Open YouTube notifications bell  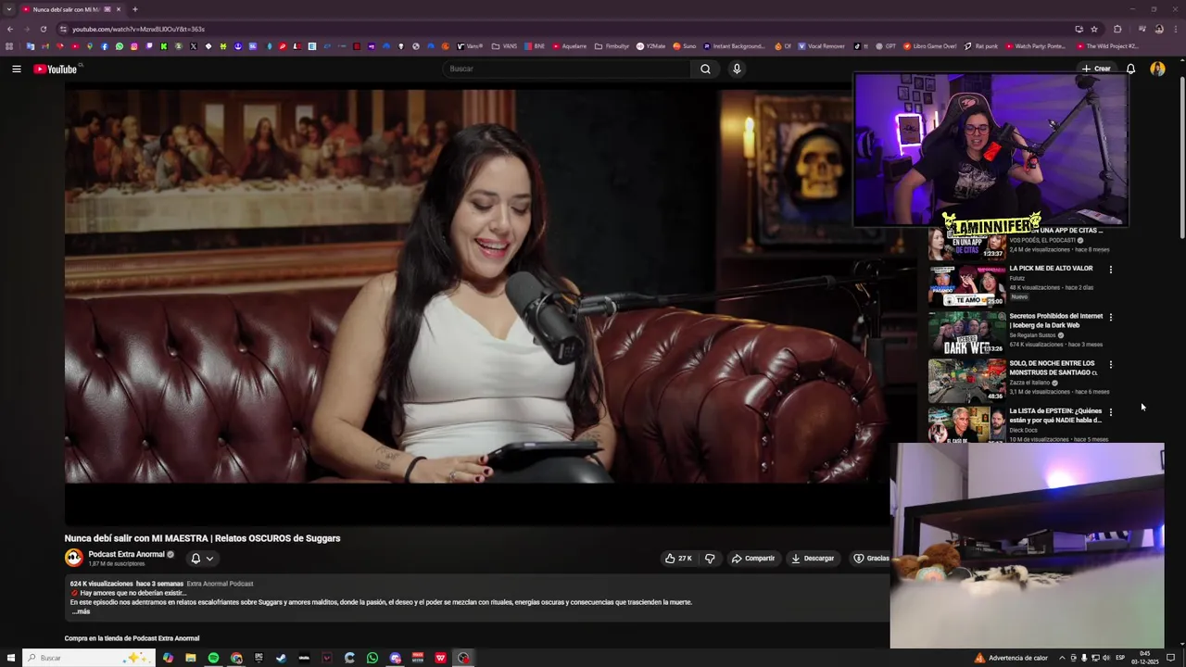tap(1130, 69)
